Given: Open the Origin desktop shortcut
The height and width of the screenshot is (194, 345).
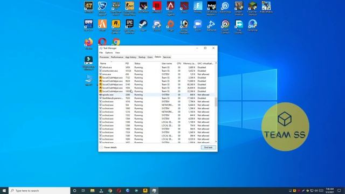Looking at the screenshot, I should click(x=171, y=25).
